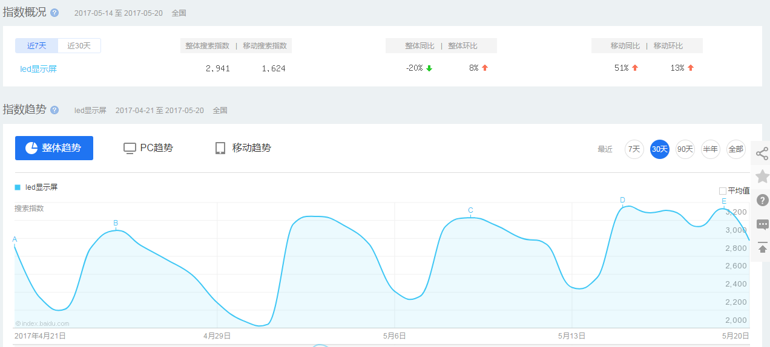This screenshot has height=347, width=770.
Task: Click the led显示屏 chart legend label
Action: pos(41,187)
